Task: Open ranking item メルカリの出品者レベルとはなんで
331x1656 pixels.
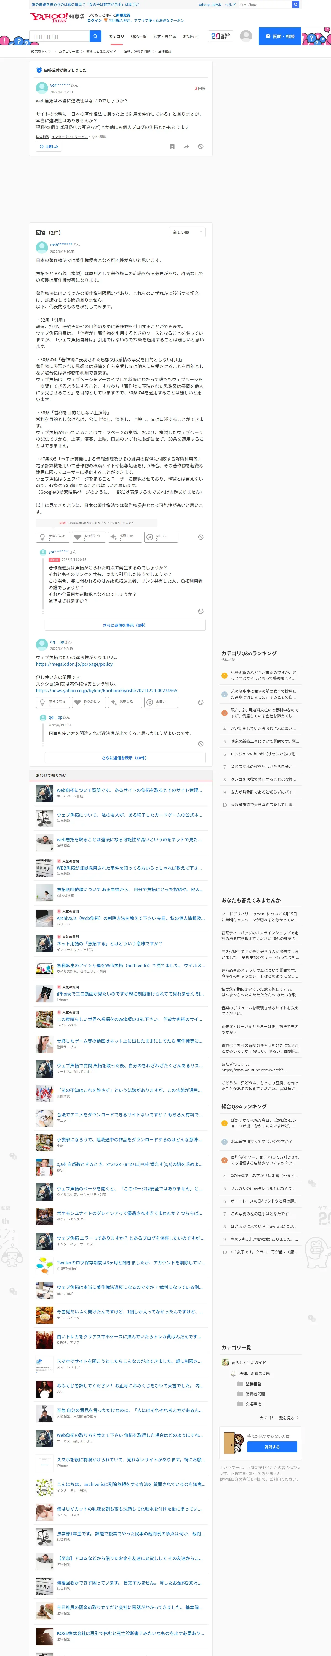Action: [263, 1189]
